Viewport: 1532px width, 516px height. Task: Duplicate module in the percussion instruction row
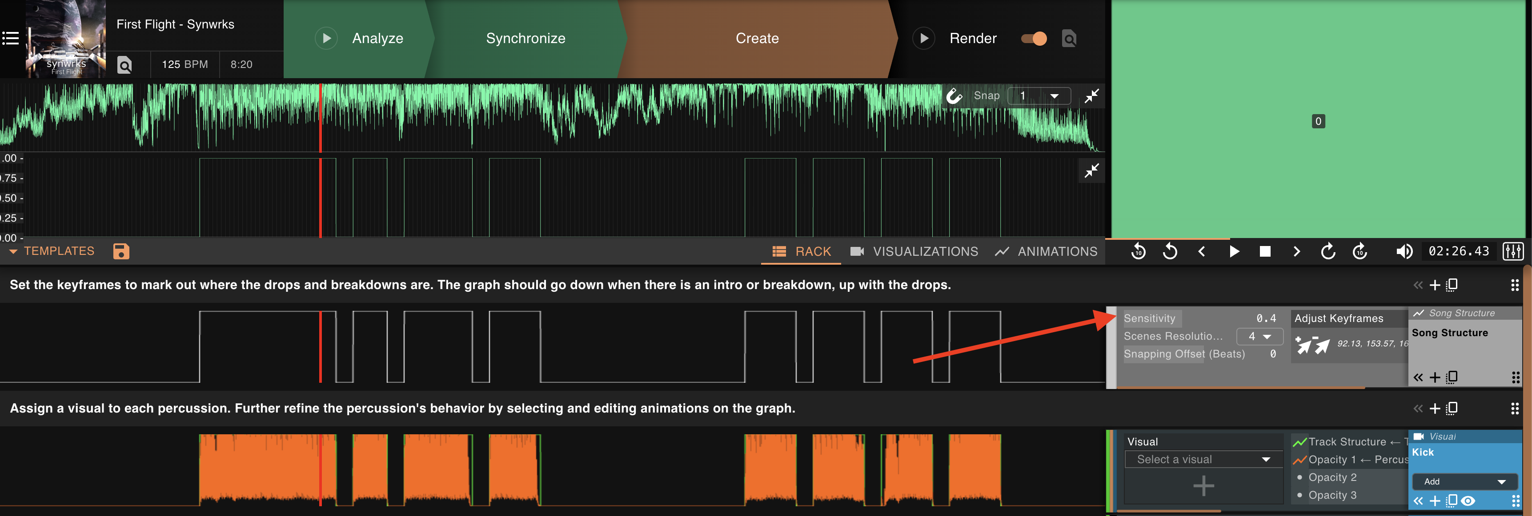click(x=1452, y=409)
